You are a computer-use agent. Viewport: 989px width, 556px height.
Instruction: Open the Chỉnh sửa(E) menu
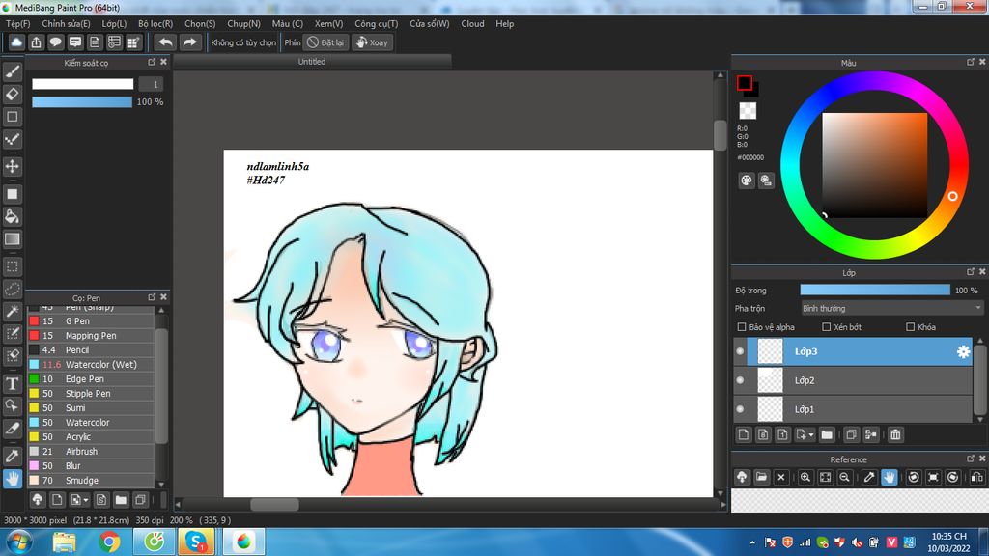point(66,23)
